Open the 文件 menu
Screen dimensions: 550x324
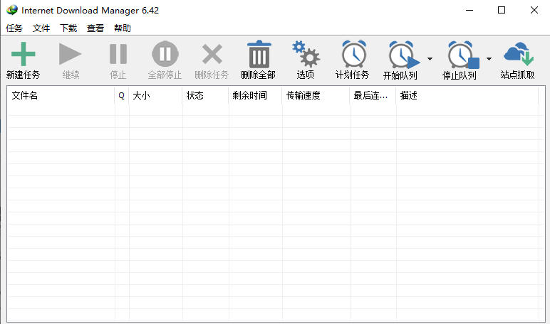pyautogui.click(x=41, y=28)
